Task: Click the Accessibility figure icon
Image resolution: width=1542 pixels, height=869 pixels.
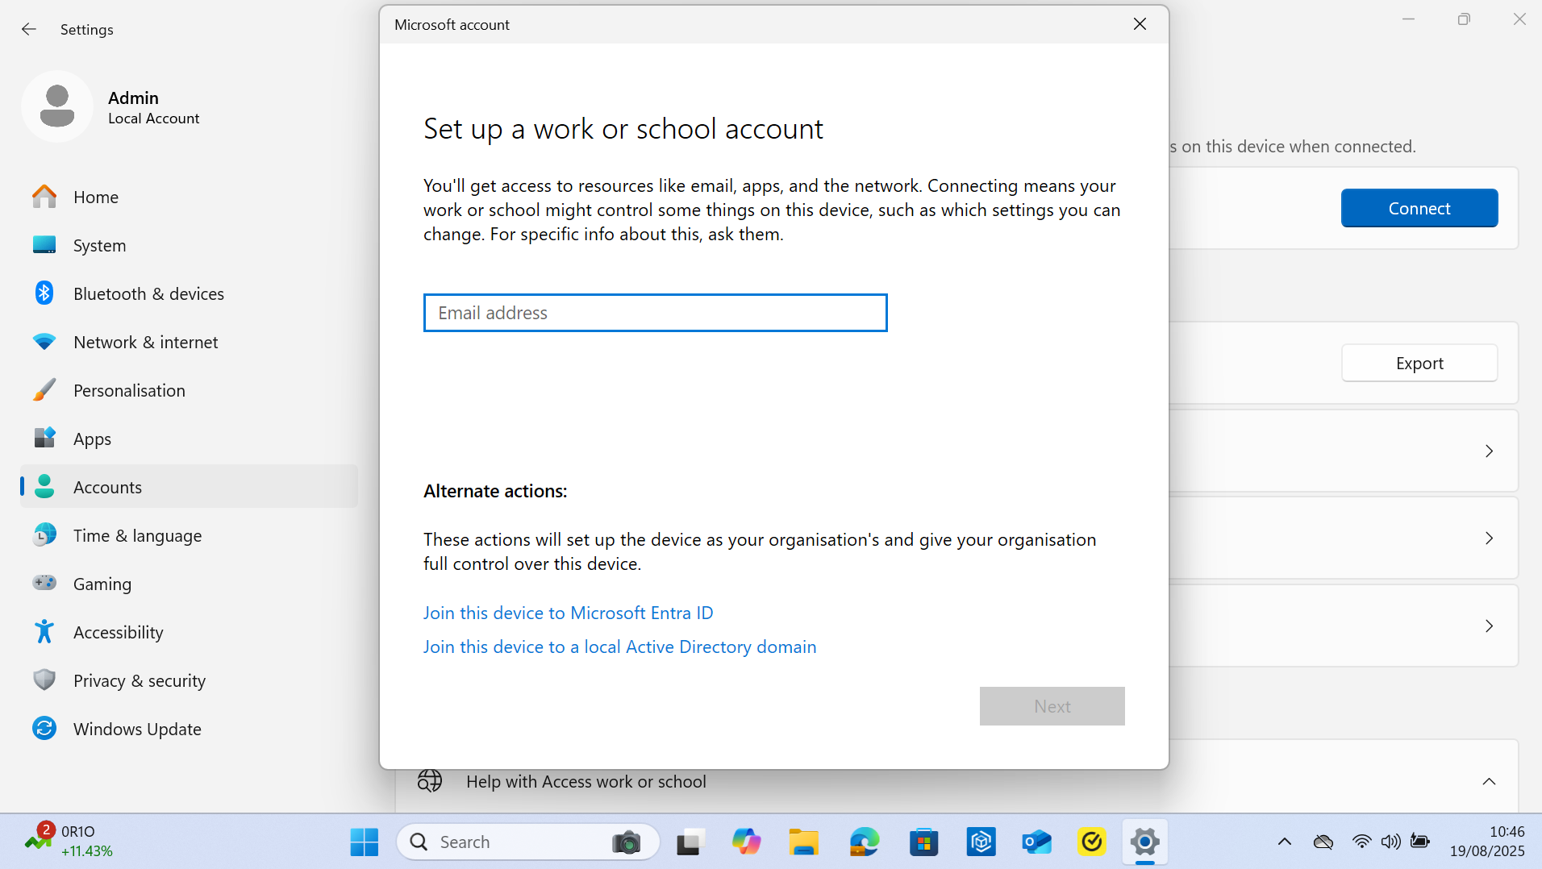Action: tap(44, 632)
